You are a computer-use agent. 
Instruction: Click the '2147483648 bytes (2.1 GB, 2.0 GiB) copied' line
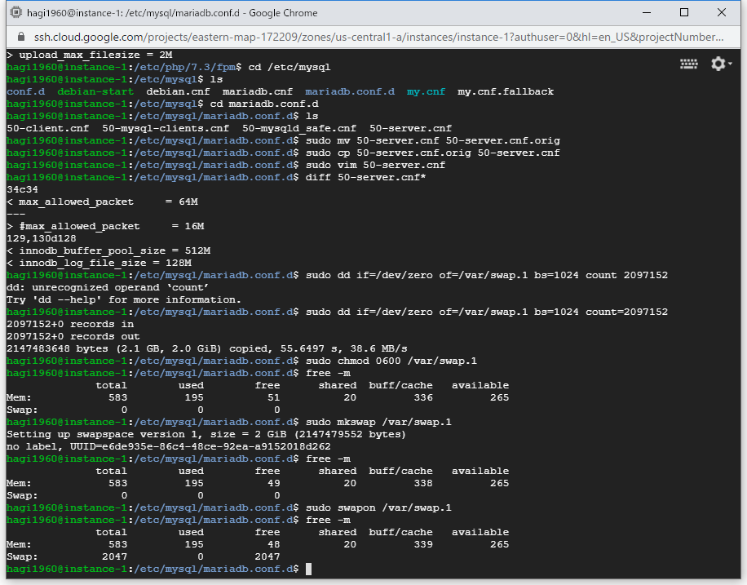[207, 348]
